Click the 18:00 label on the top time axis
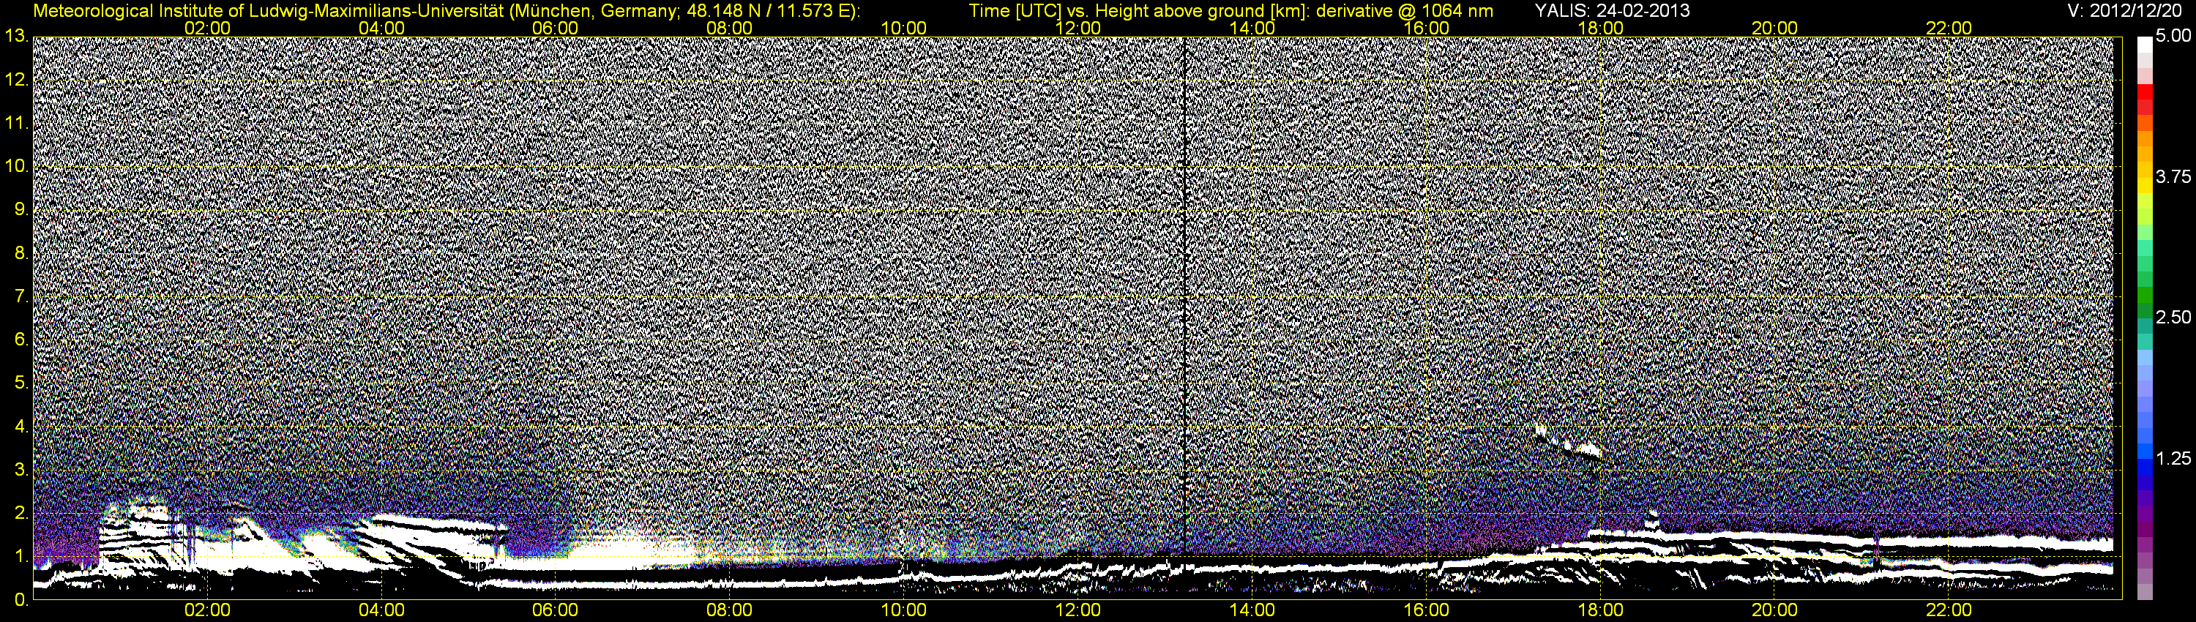2196x622 pixels. [x=1601, y=28]
